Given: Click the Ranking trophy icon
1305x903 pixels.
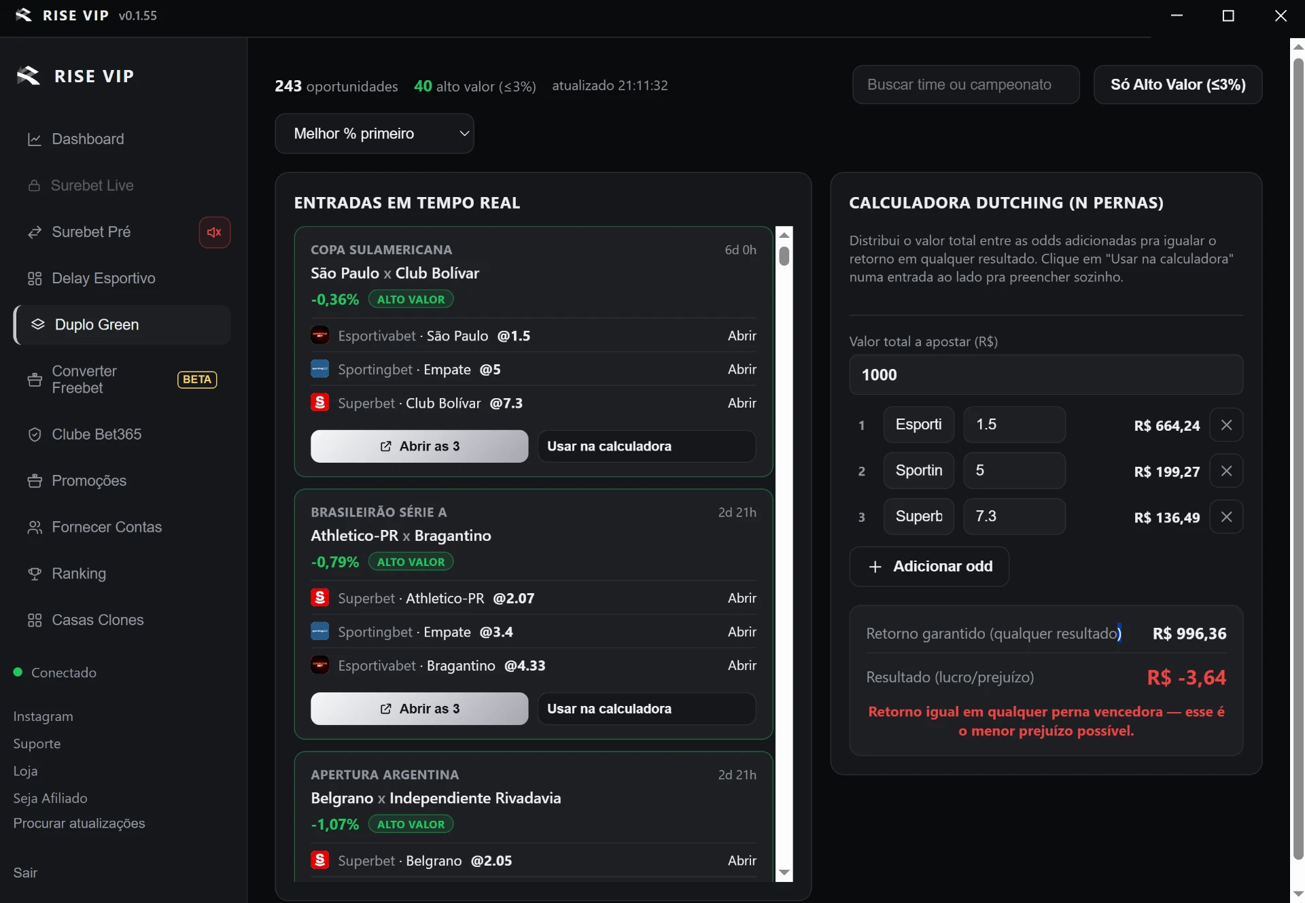Looking at the screenshot, I should (34, 574).
